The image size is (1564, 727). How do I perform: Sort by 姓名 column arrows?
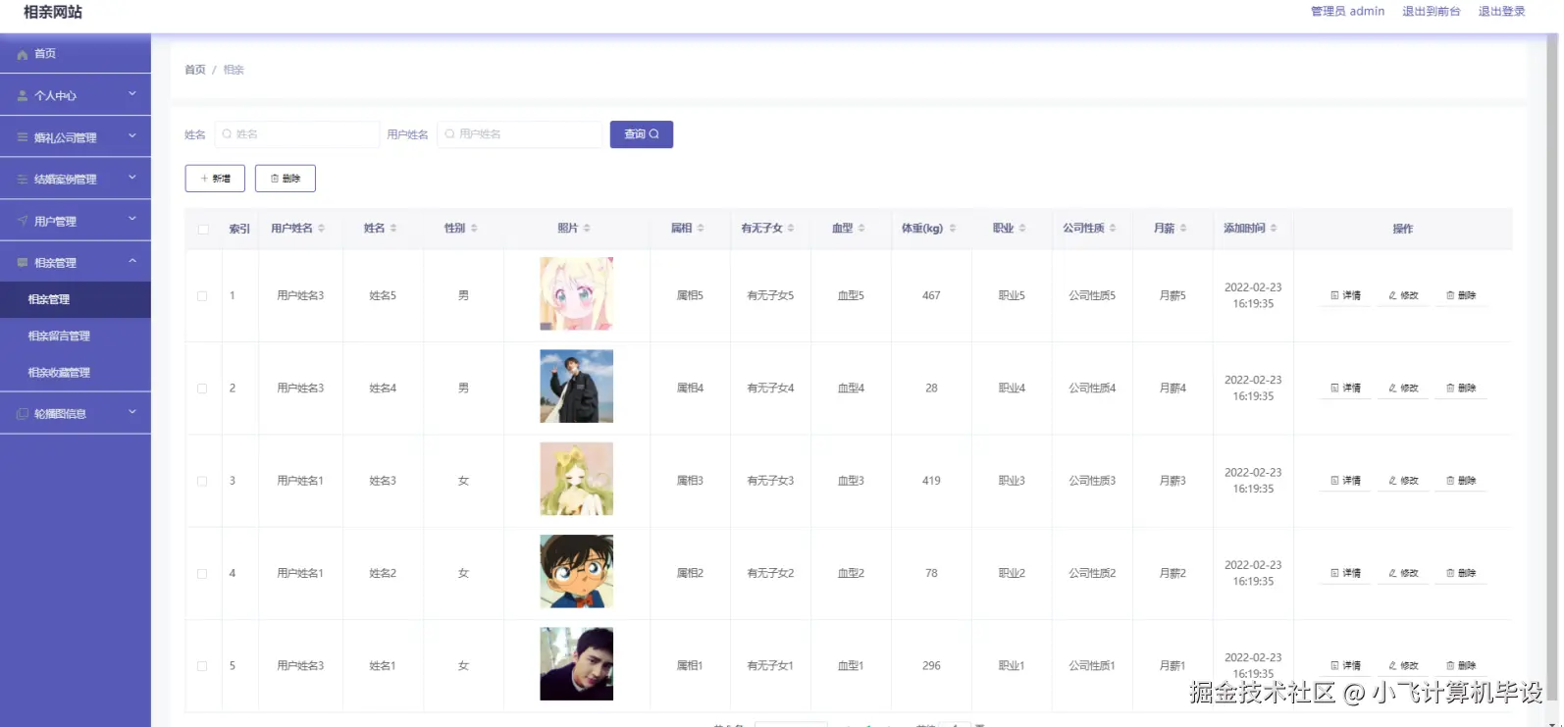click(x=393, y=229)
